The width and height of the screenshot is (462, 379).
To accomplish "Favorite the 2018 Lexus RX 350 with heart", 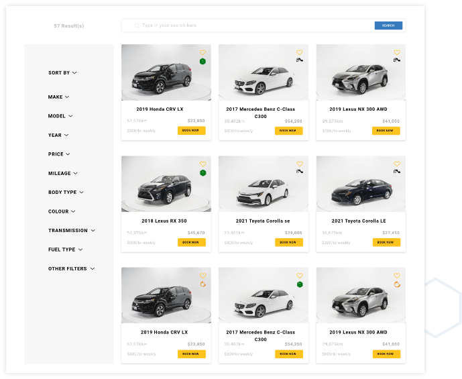I will pos(203,164).
